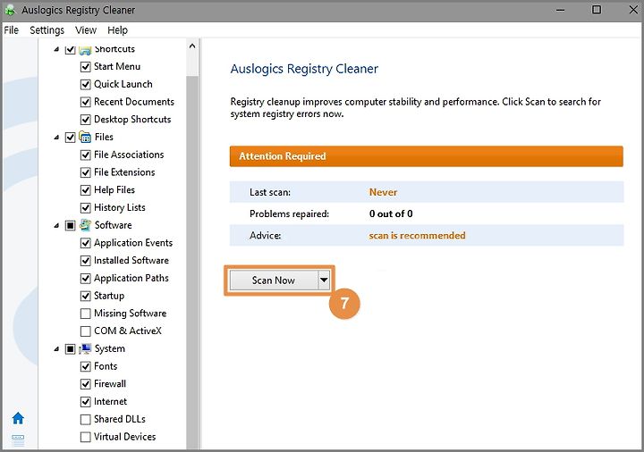Image resolution: width=644 pixels, height=452 pixels.
Task: Click the category list scrollbar thumb
Action: pos(191,263)
